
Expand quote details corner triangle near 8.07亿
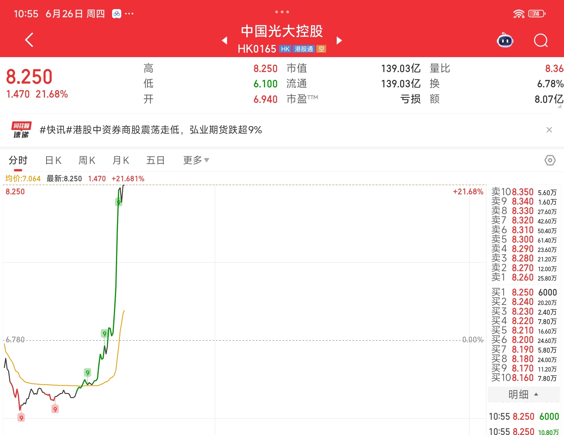560,106
